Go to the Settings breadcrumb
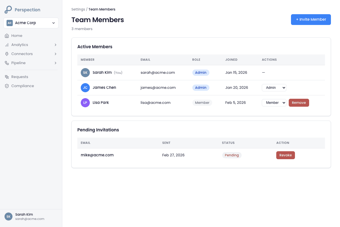Image resolution: width=340 pixels, height=227 pixels. (x=78, y=9)
